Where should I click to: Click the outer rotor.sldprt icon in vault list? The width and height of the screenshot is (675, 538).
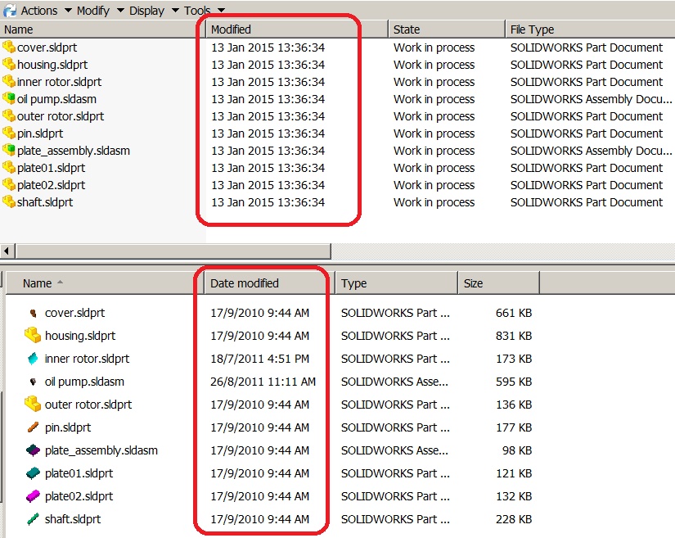(x=9, y=115)
